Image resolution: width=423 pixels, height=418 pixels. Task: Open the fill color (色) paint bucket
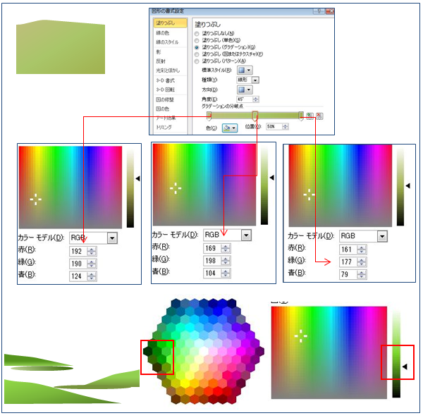click(x=229, y=128)
